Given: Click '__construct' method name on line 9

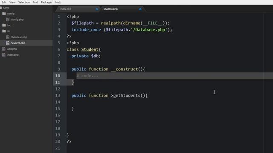Looking at the screenshot, I should [x=124, y=69].
